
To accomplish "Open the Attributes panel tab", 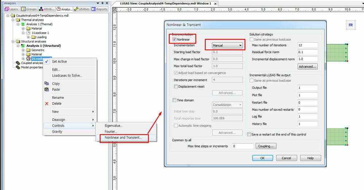I will (x=47, y=9).
